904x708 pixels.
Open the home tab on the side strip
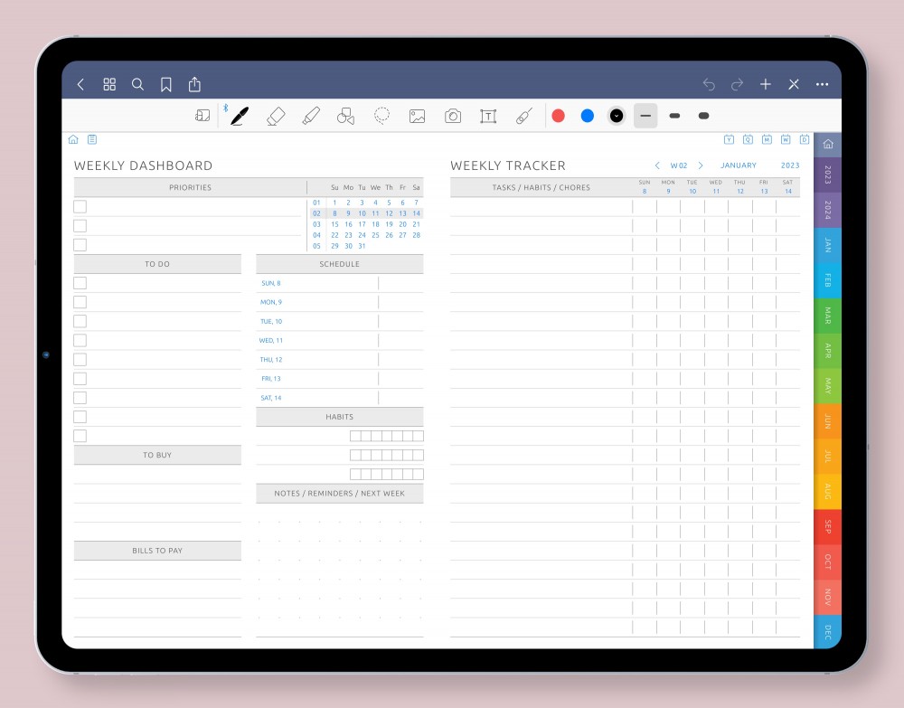[828, 144]
